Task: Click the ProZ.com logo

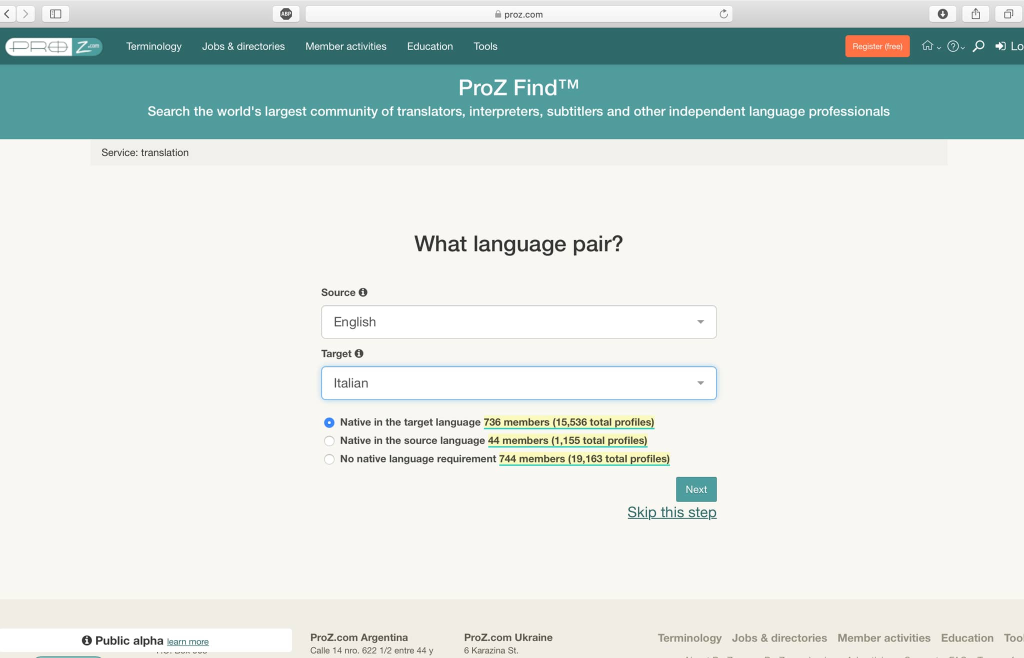Action: point(53,46)
